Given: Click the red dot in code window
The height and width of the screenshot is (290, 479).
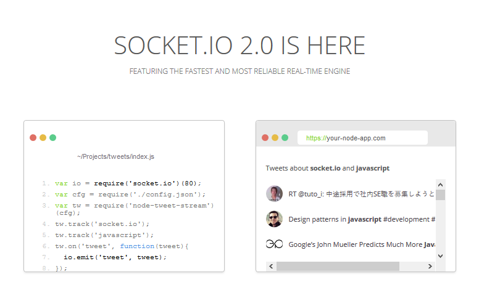Looking at the screenshot, I should pos(33,138).
